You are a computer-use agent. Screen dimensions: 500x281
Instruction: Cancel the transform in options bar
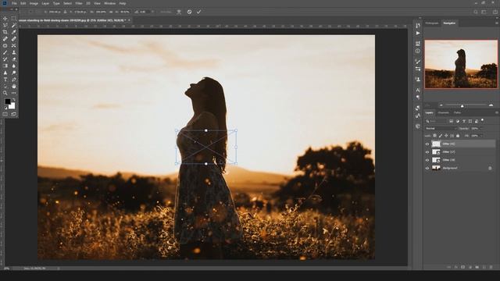189,12
